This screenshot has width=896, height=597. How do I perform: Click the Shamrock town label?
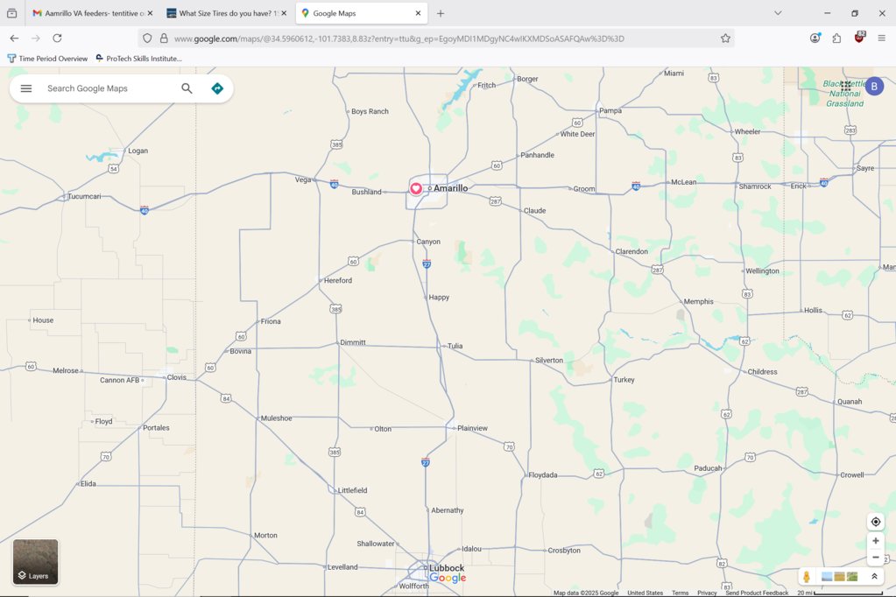(755, 186)
